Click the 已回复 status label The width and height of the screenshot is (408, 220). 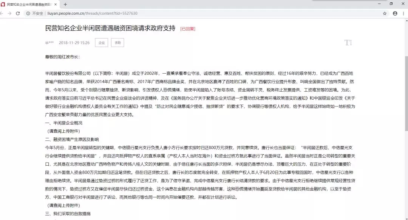click(x=188, y=29)
